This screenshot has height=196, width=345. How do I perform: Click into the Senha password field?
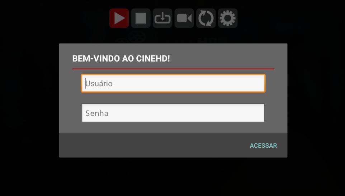tap(173, 113)
